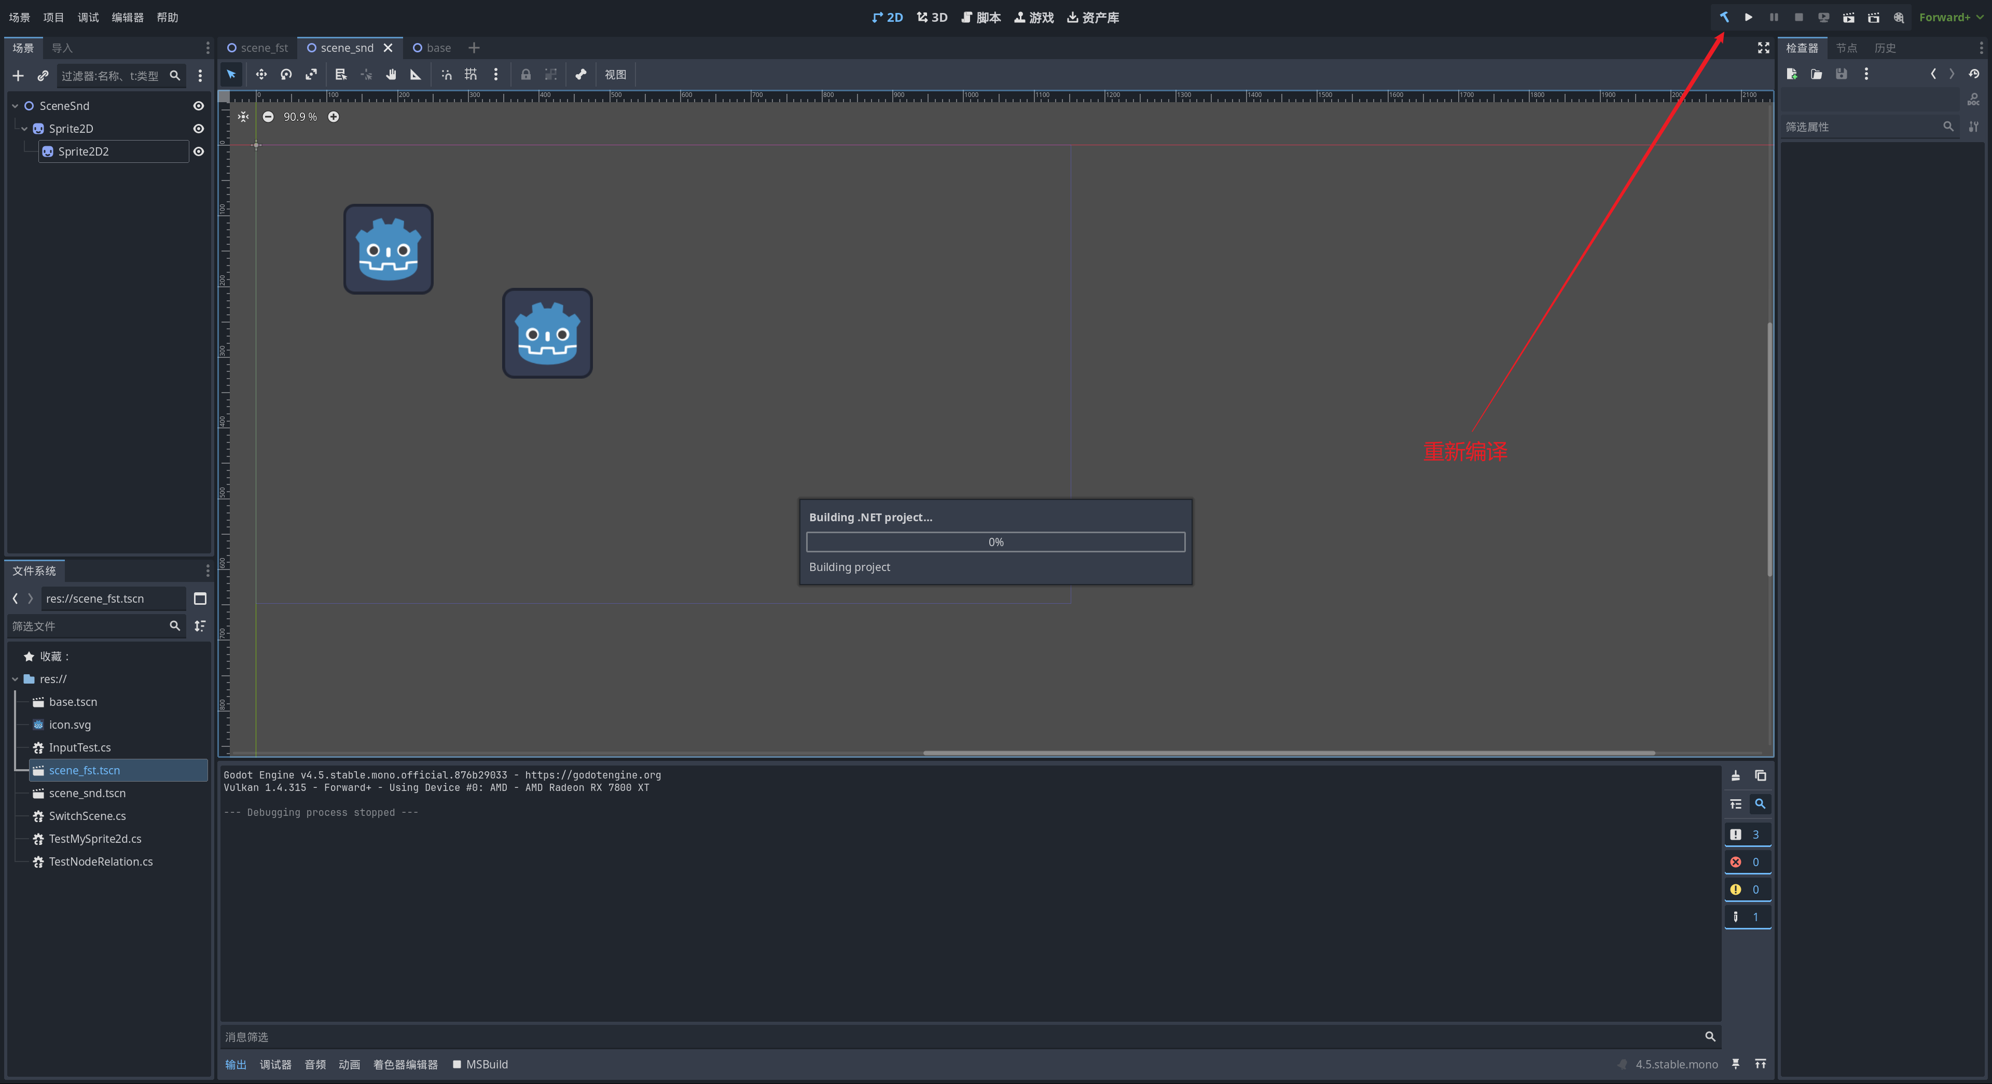The width and height of the screenshot is (1992, 1084).
Task: Toggle distraction-free mode icon
Action: pos(1763,48)
